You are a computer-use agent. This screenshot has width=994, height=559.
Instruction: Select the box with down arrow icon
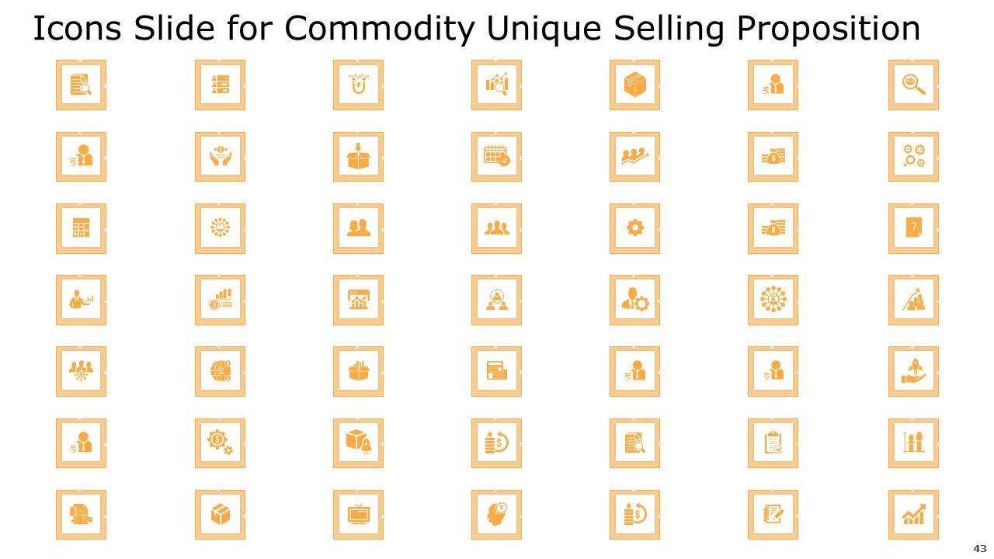click(x=358, y=156)
